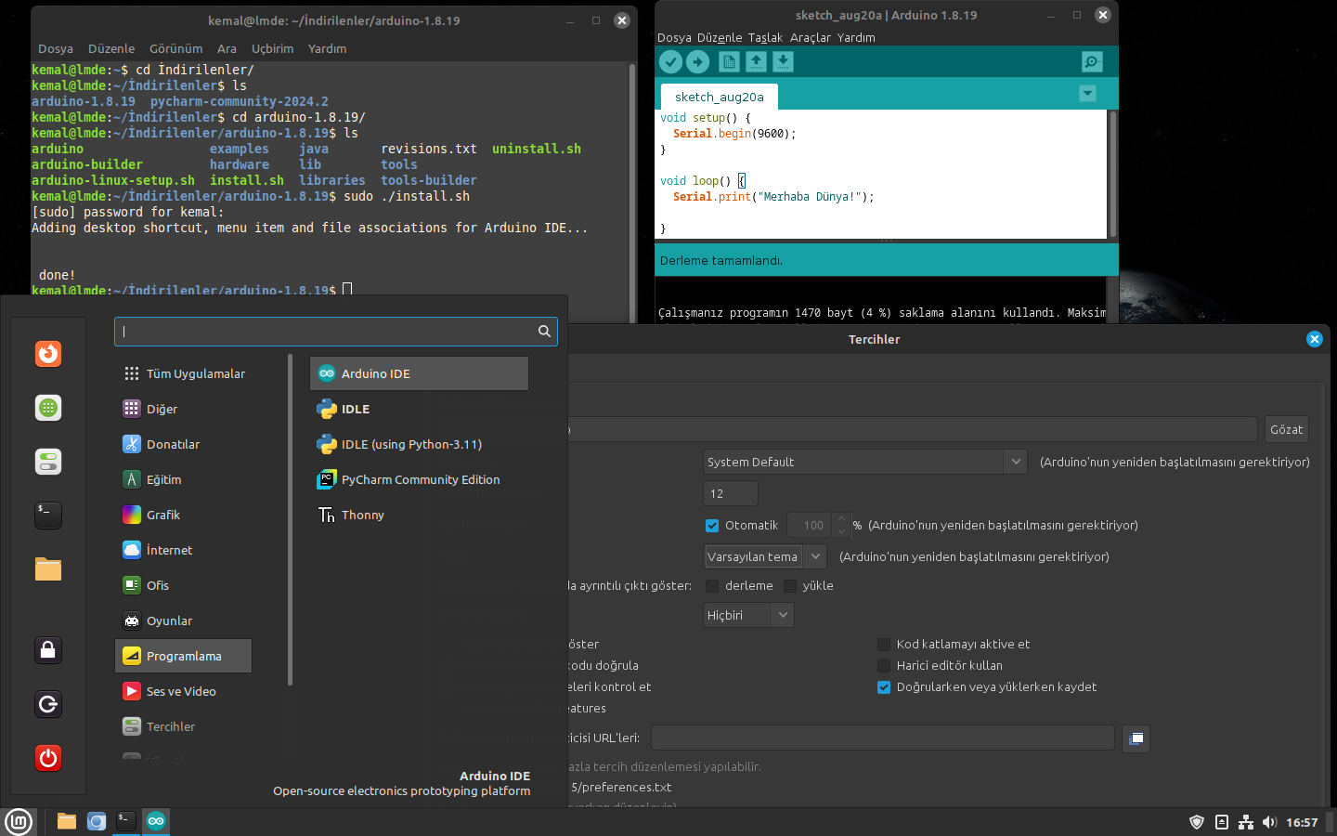1337x836 pixels.
Task: Enable the derleme verbose output checkbox
Action: point(712,586)
